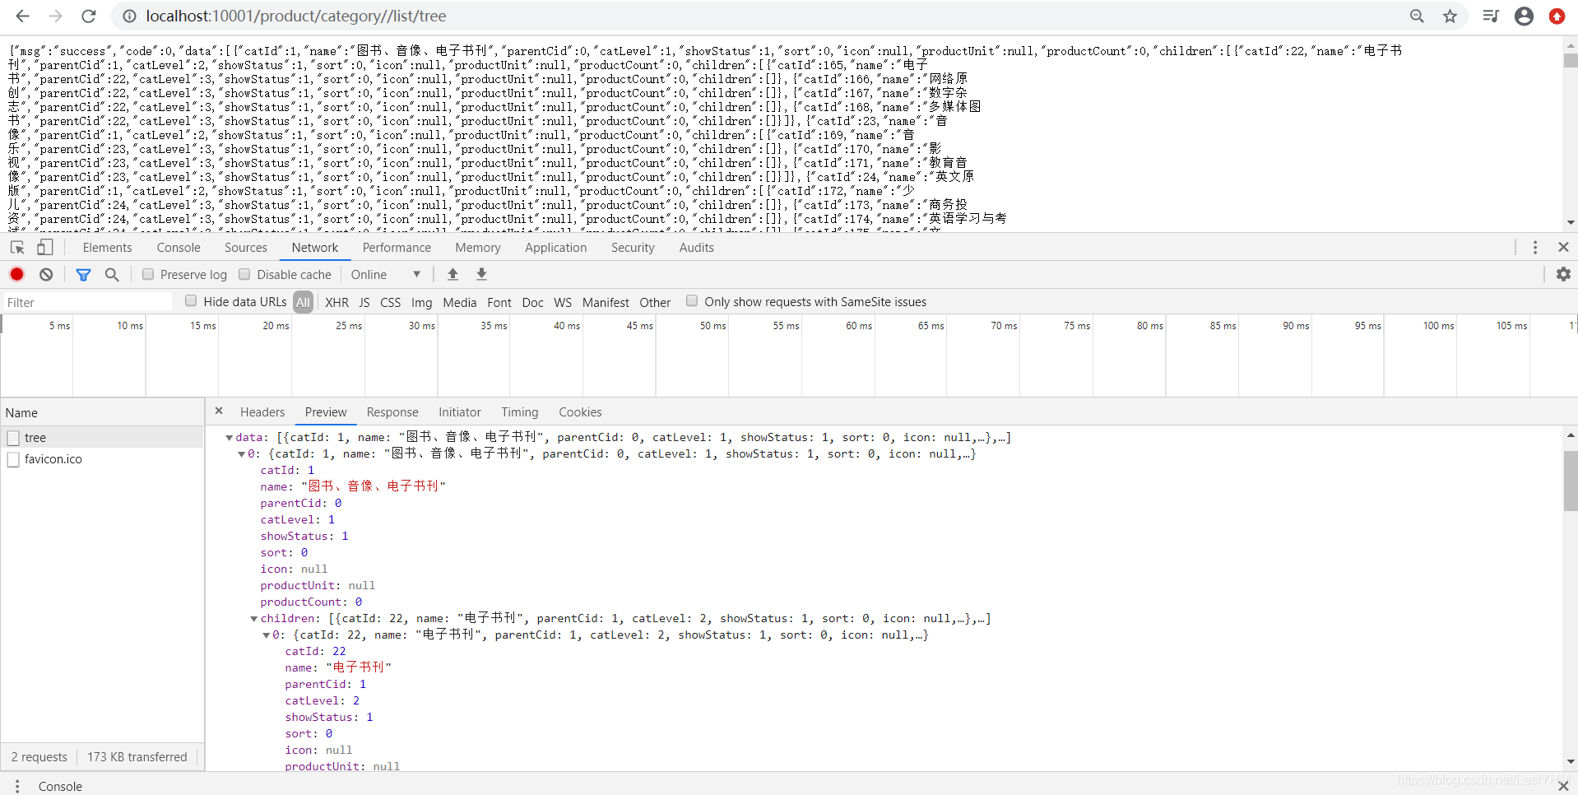Filter requests by WS type

click(563, 303)
